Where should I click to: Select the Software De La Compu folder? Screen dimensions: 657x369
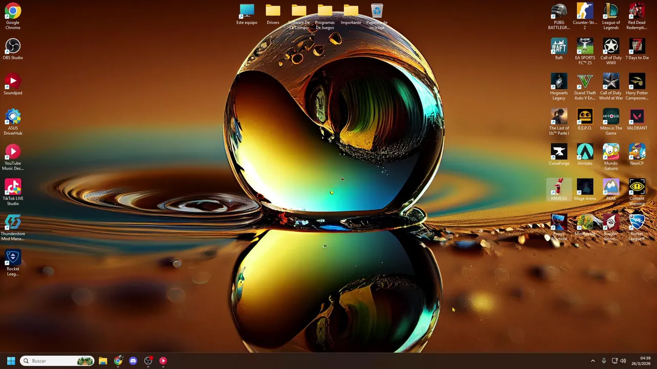299,16
